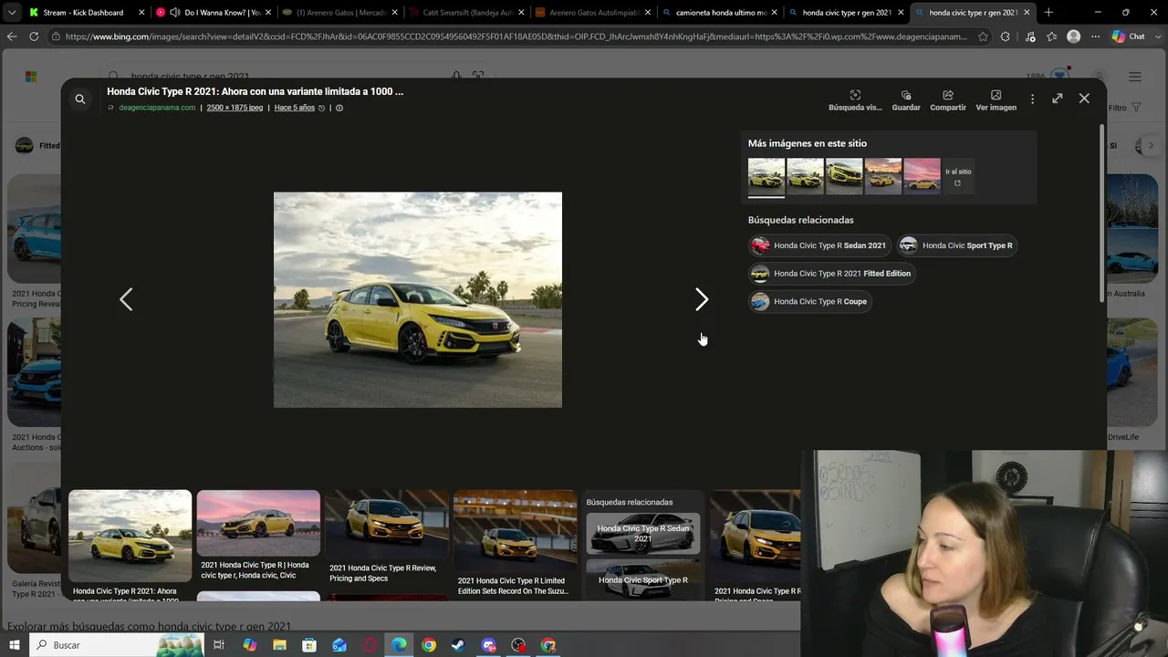This screenshot has width=1168, height=657.
Task: Expand the image viewer to fullscreen
Action: coord(1058,99)
